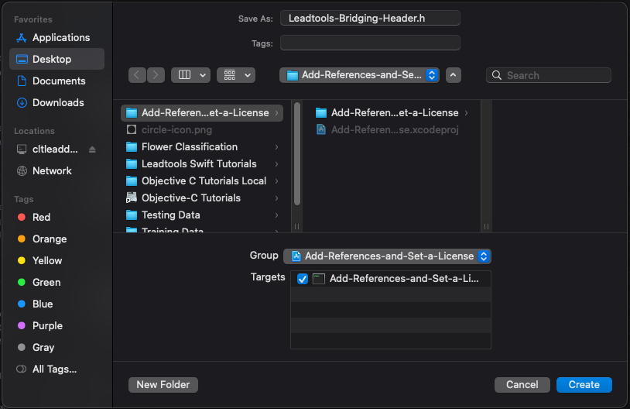This screenshot has height=409, width=630.
Task: Select Add-Referen...et-a-License folder in first column
Action: [202, 112]
